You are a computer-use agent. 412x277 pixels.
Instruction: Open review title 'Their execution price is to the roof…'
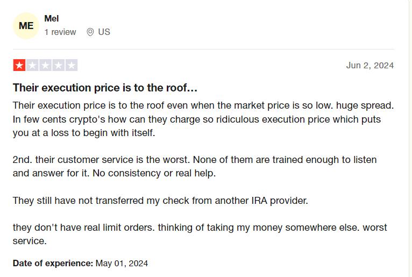[x=105, y=88]
